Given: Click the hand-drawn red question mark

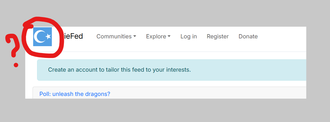Looking at the screenshot, I should point(11,45).
